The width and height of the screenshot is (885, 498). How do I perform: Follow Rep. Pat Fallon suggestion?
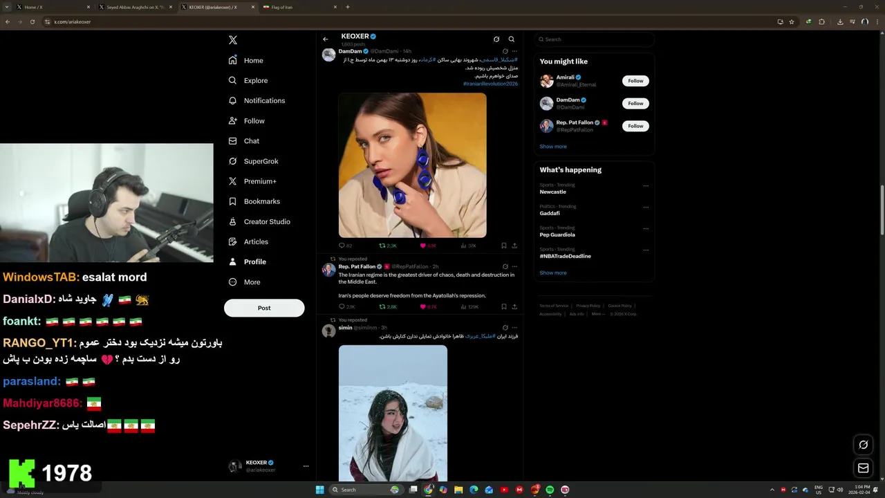point(635,126)
